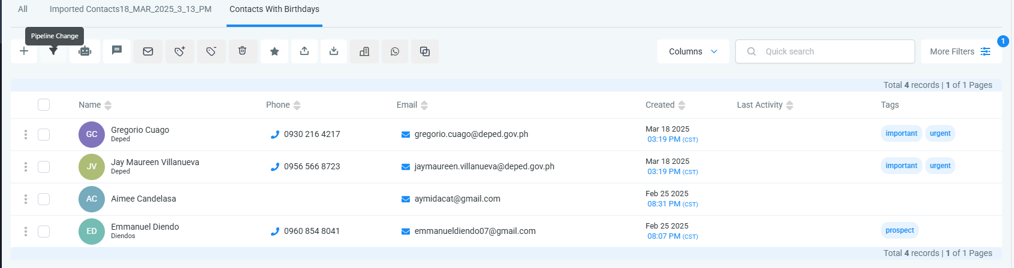Click the merge duplicate squares icon

(425, 51)
